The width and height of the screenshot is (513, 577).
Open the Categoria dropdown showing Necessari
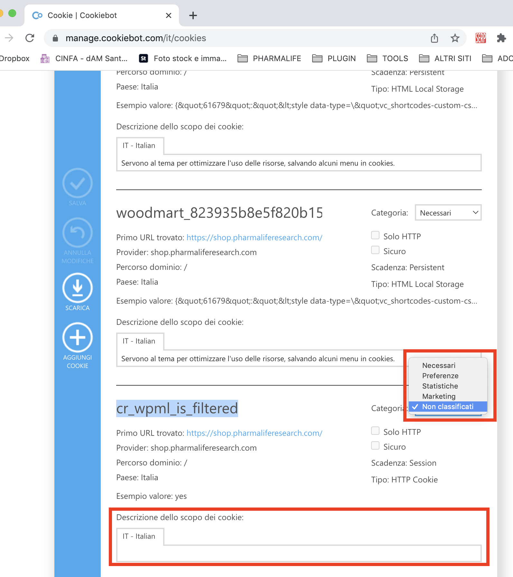tap(448, 213)
